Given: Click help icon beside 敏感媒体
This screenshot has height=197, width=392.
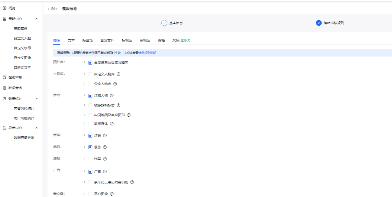Looking at the screenshot, I should pyautogui.click(x=112, y=124).
